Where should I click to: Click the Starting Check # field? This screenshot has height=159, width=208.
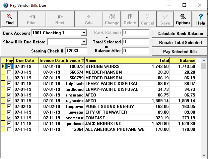76,51
